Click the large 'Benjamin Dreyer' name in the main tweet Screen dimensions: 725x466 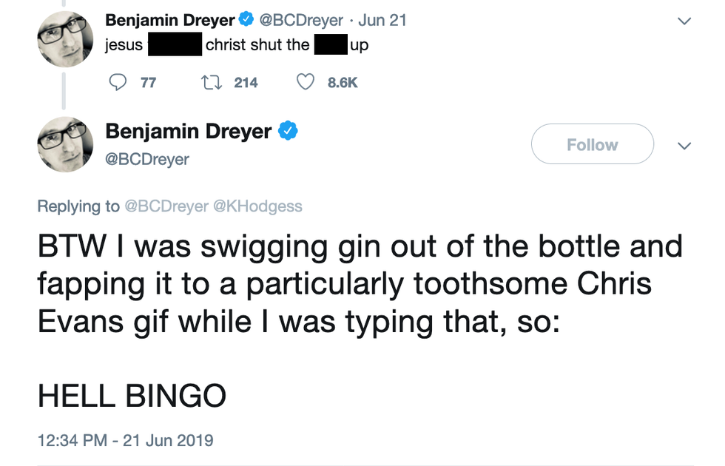click(189, 132)
